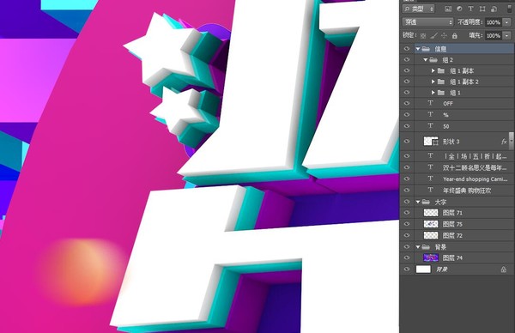Filter layers by pixel layer type

pyautogui.click(x=448, y=9)
